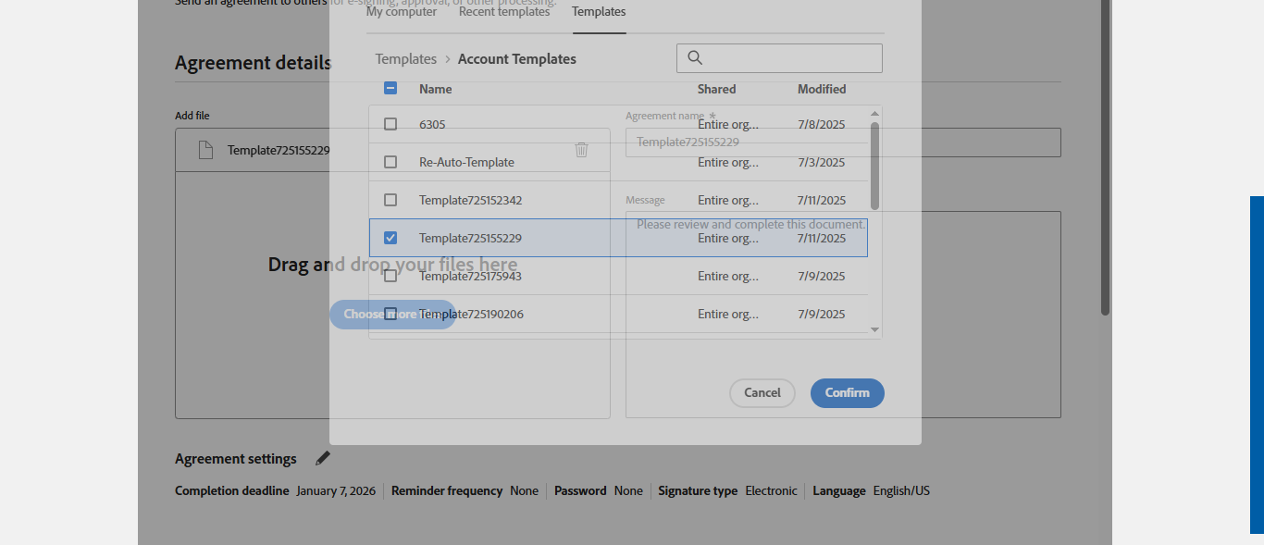Image resolution: width=1264 pixels, height=545 pixels.
Task: Go back to the Templates breadcrumb
Action: tap(405, 59)
